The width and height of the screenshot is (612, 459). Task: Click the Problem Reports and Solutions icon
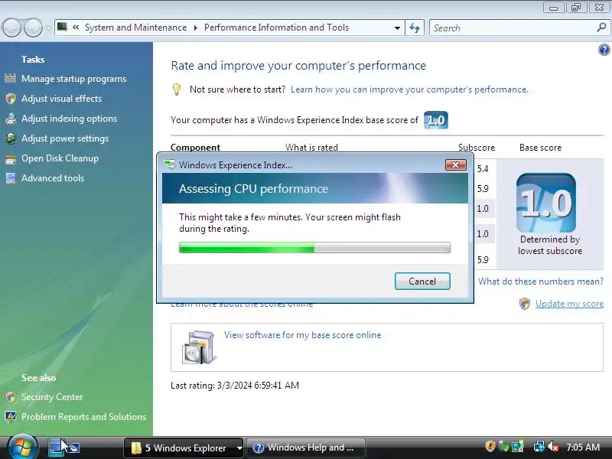[11, 417]
